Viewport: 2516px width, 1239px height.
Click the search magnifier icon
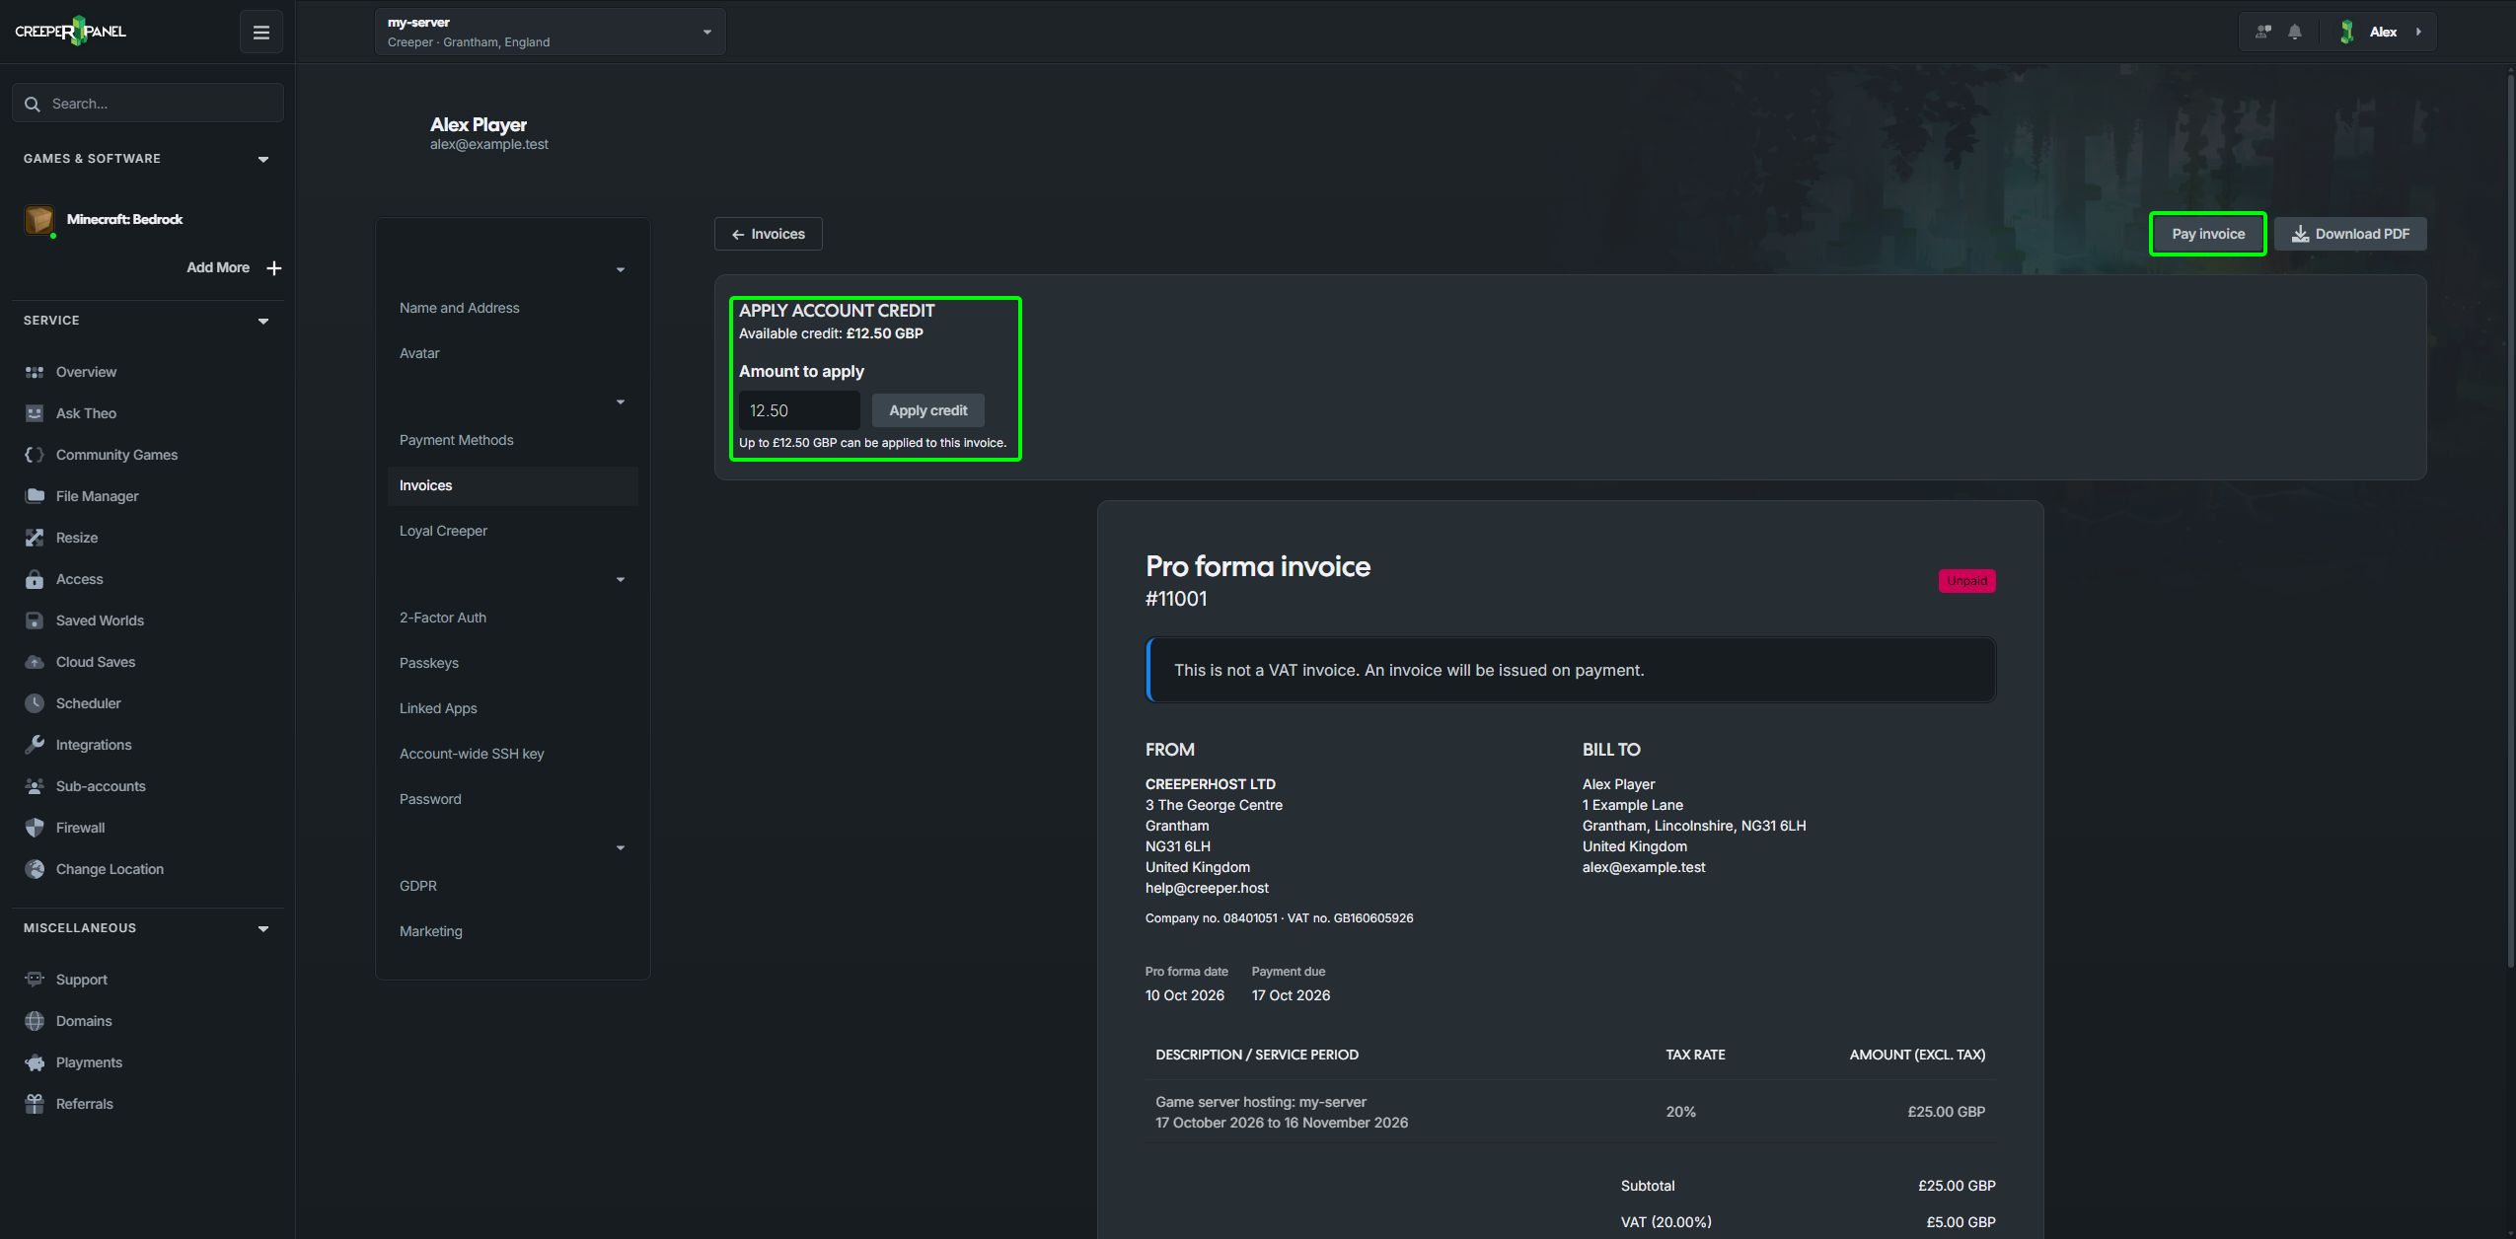coord(33,104)
